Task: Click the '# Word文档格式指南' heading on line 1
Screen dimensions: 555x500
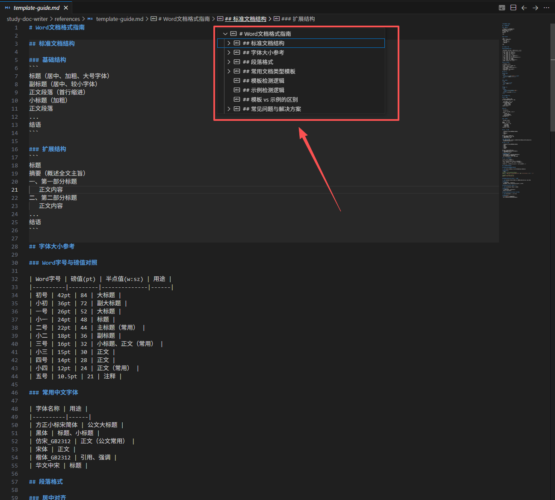Action: pyautogui.click(x=57, y=27)
